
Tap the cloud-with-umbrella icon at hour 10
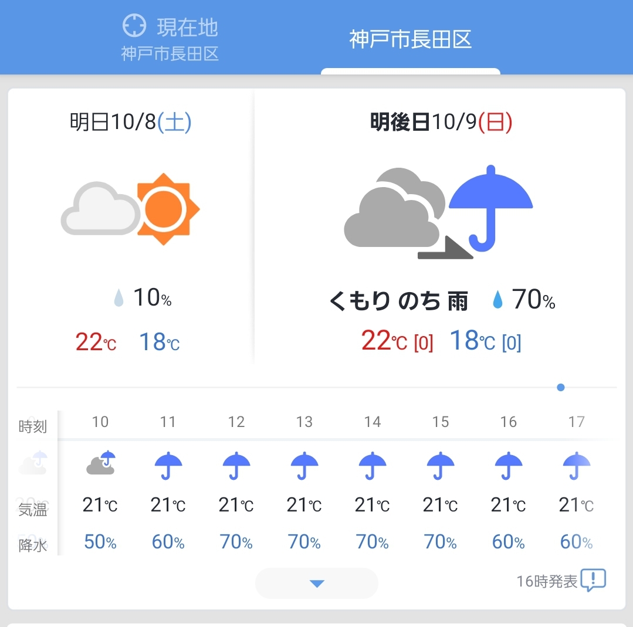click(101, 463)
